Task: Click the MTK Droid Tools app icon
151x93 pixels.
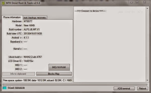Action: (3, 3)
